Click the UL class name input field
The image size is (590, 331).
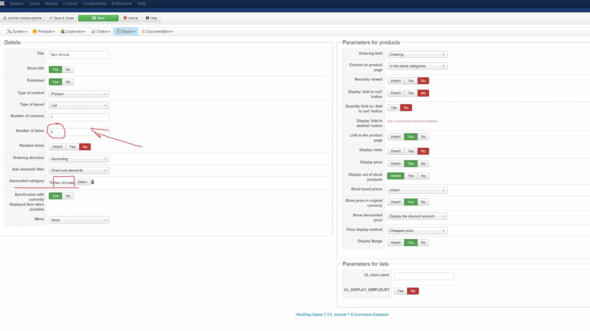pyautogui.click(x=424, y=276)
